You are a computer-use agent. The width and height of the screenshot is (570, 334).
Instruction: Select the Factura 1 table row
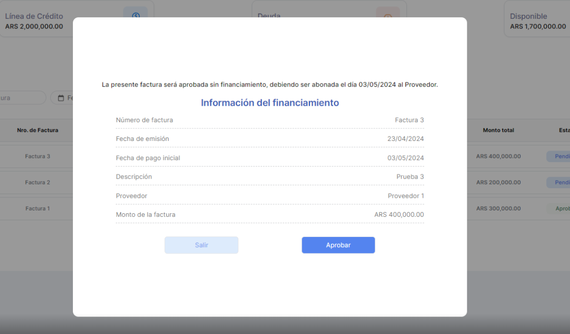pyautogui.click(x=38, y=209)
